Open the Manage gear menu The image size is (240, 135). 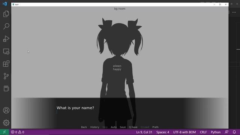[x=6, y=123]
